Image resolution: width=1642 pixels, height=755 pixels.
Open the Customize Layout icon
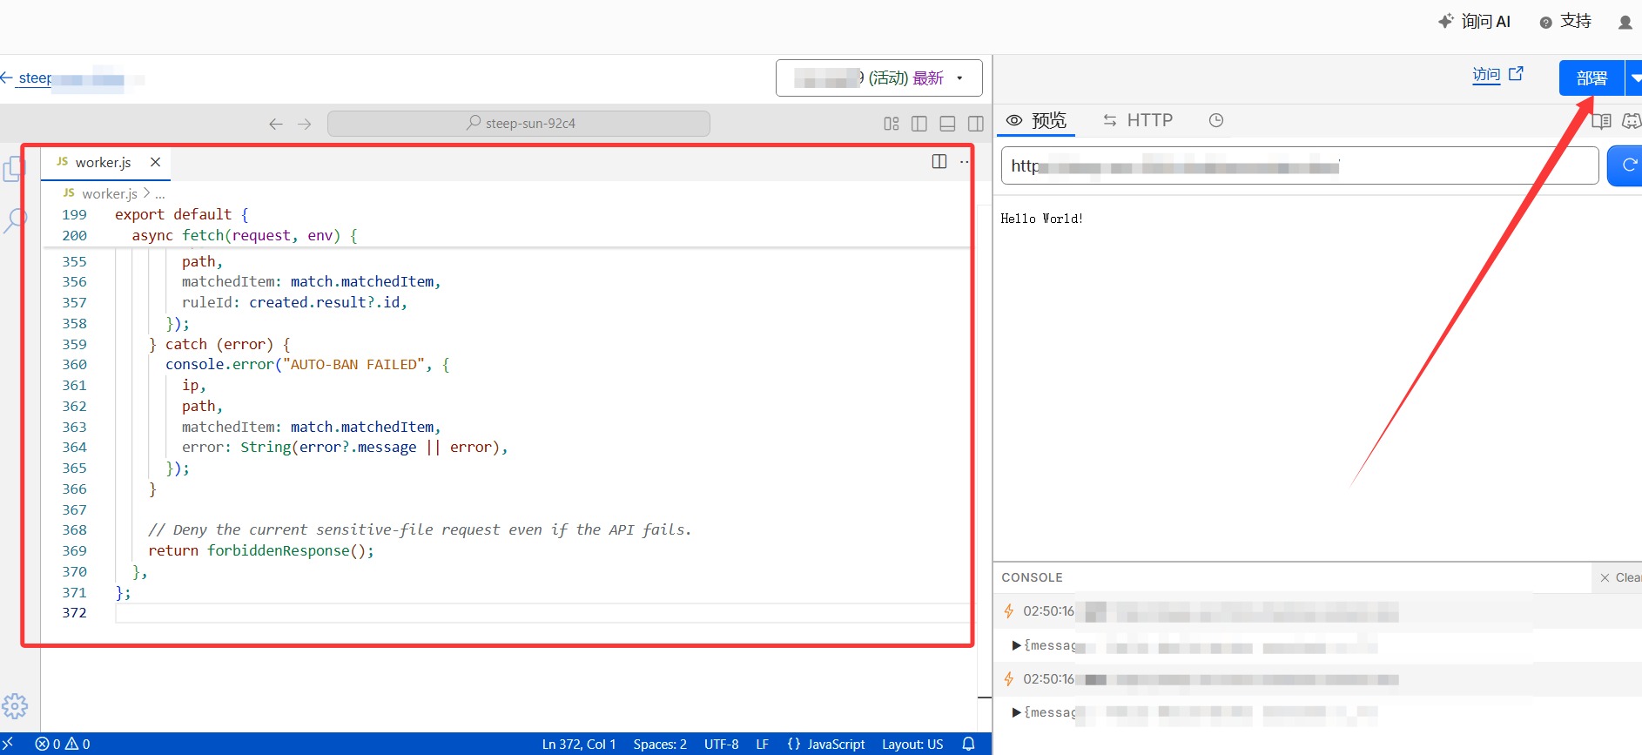point(891,124)
